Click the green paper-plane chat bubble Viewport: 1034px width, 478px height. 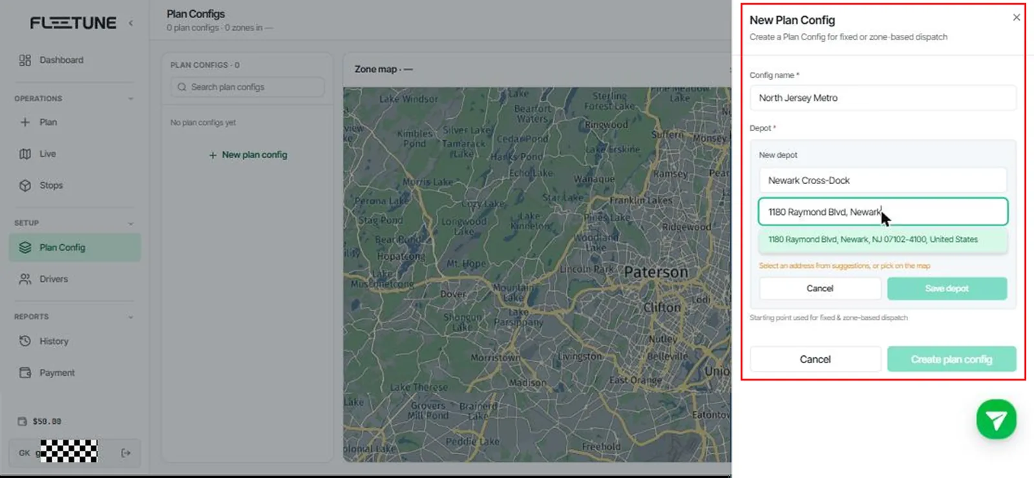tap(996, 420)
